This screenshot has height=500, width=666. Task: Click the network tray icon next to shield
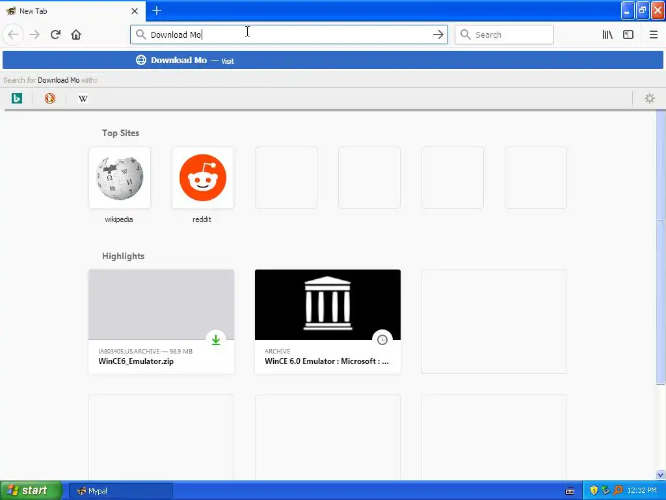point(606,491)
